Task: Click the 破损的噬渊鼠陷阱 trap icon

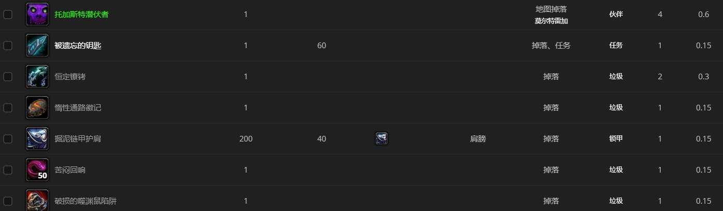Action: tap(37, 201)
